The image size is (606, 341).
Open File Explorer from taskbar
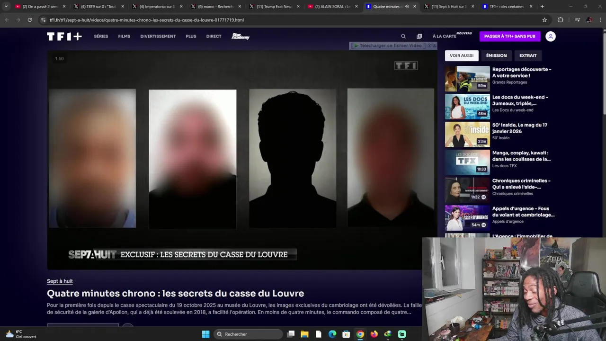point(304,334)
